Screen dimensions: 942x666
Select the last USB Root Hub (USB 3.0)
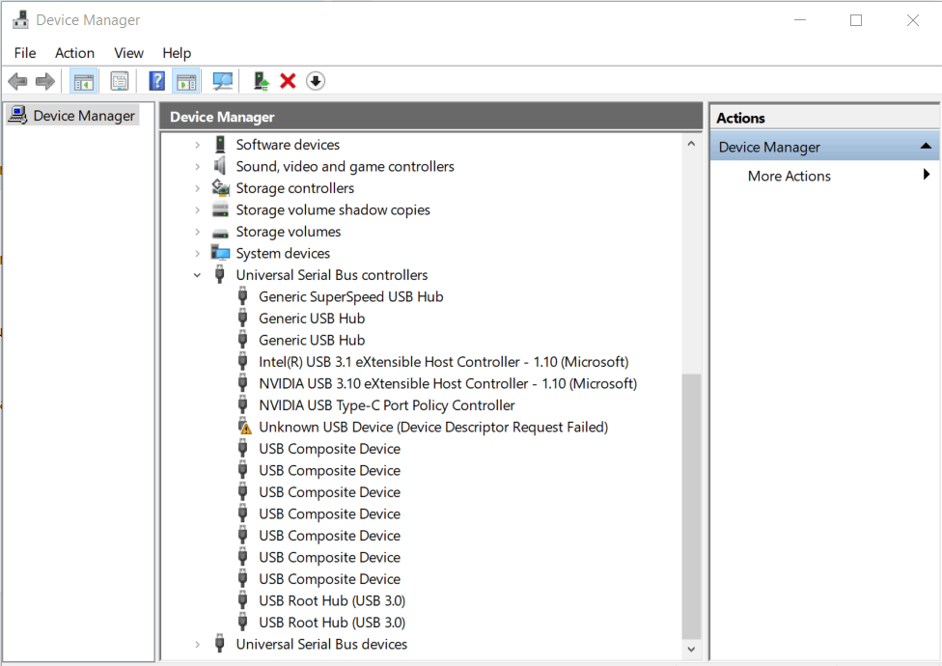click(x=332, y=623)
